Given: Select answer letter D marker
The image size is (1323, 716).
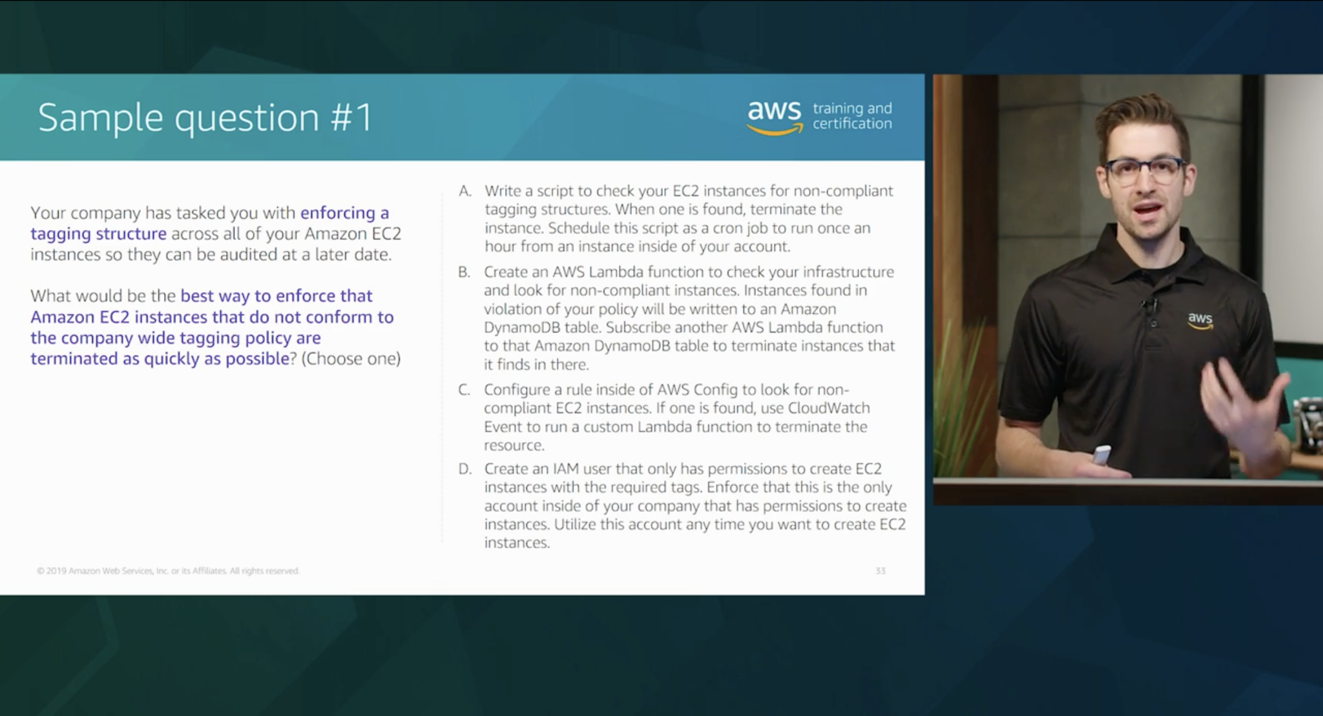Looking at the screenshot, I should (x=465, y=469).
